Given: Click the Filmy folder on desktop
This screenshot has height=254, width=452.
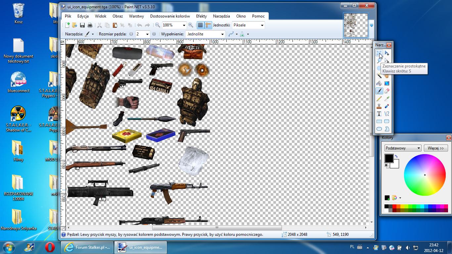Looking at the screenshot, I should (x=19, y=151).
